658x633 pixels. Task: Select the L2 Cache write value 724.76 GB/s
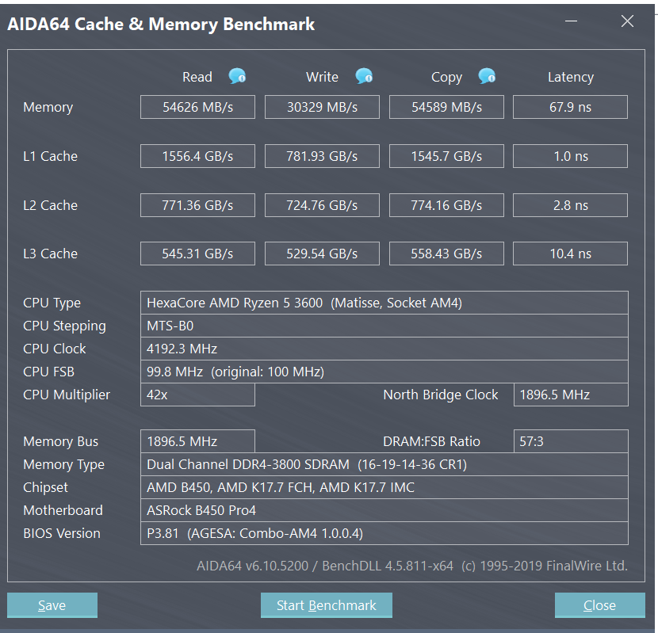tap(322, 205)
